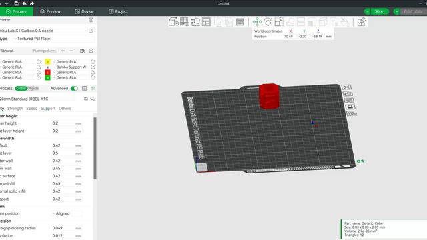Click the Flushing volumes button
The height and width of the screenshot is (240, 427).
click(x=45, y=51)
